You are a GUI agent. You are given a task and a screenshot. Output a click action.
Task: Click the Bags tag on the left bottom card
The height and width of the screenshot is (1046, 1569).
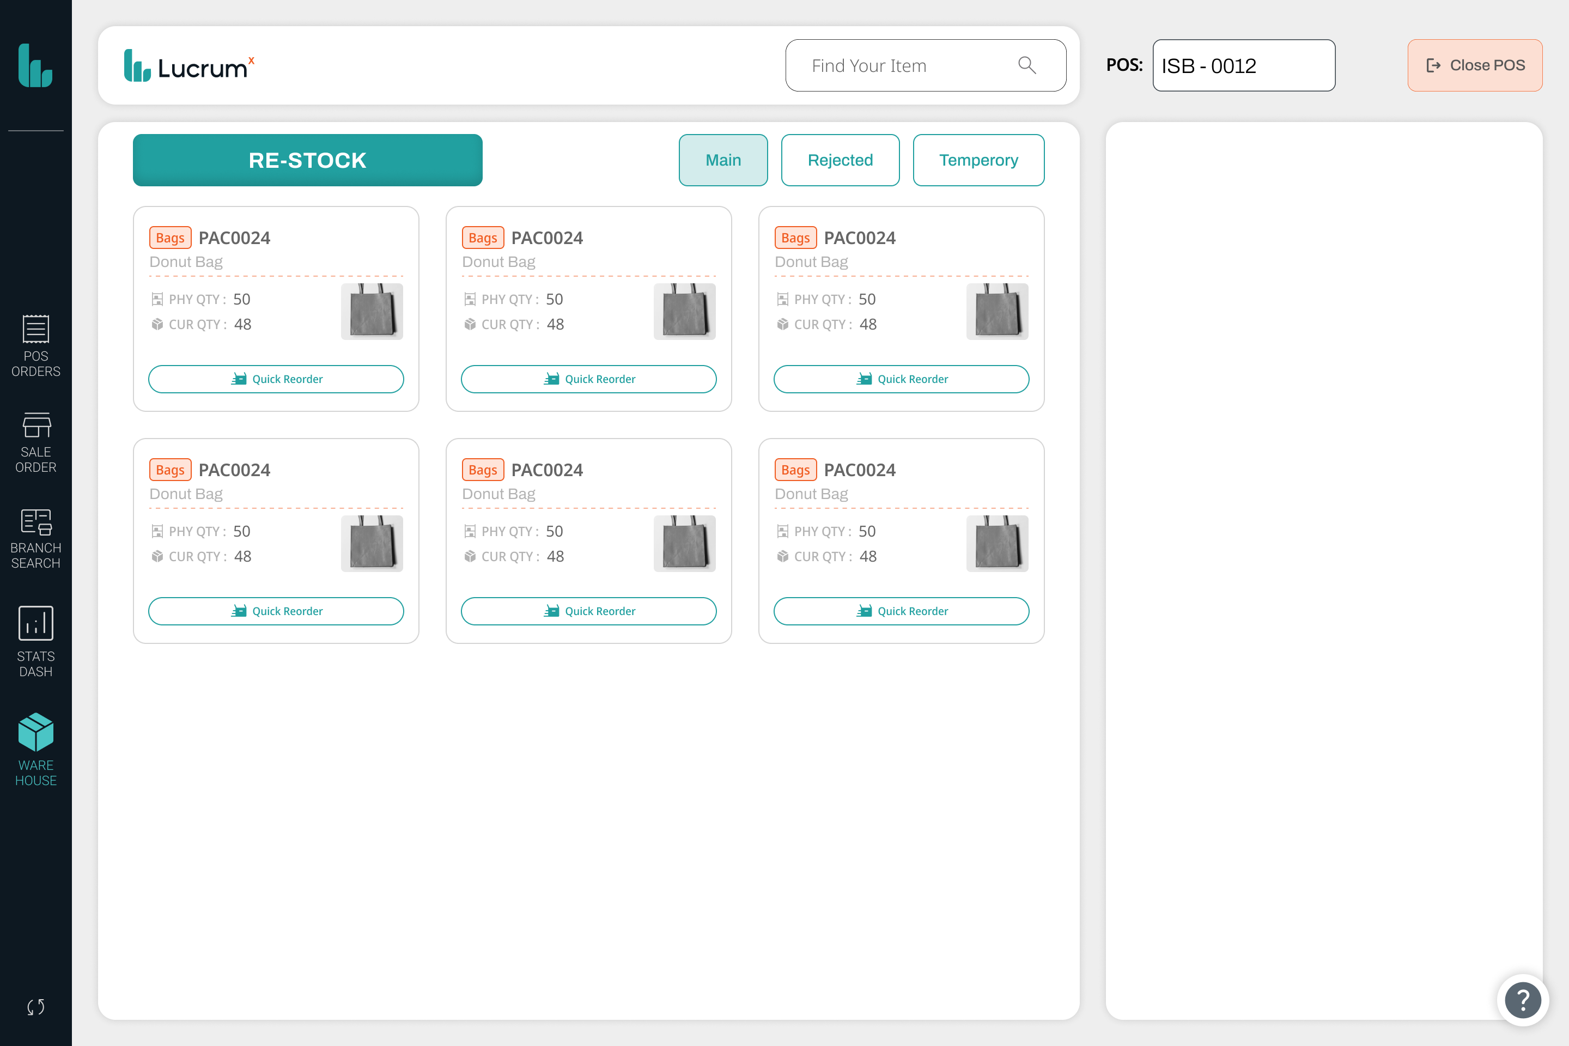(170, 470)
